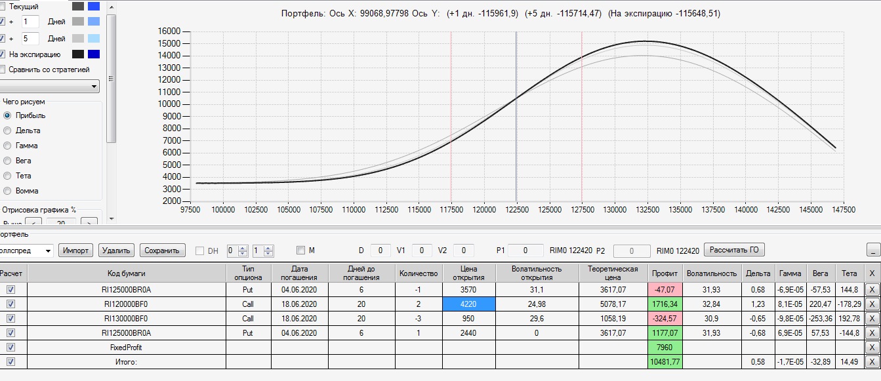This screenshot has height=381, width=881.
Task: Click the Импорт button
Action: tap(76, 251)
